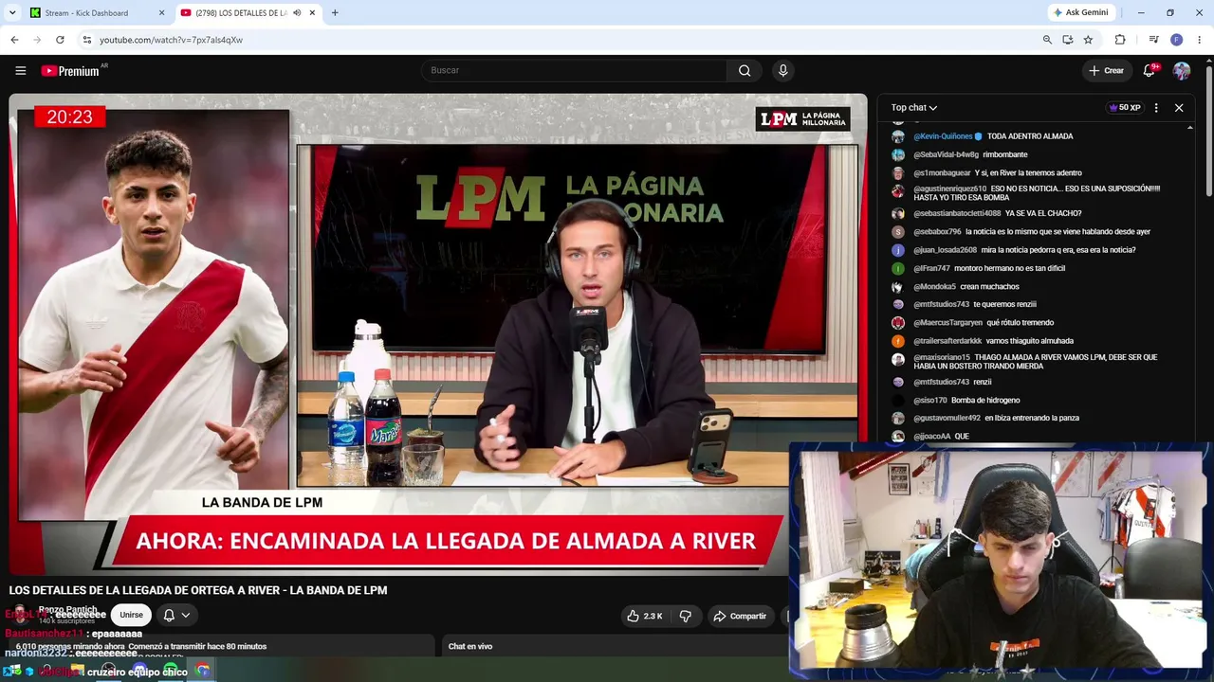View site information icon in address bar
The height and width of the screenshot is (682, 1214).
click(86, 40)
